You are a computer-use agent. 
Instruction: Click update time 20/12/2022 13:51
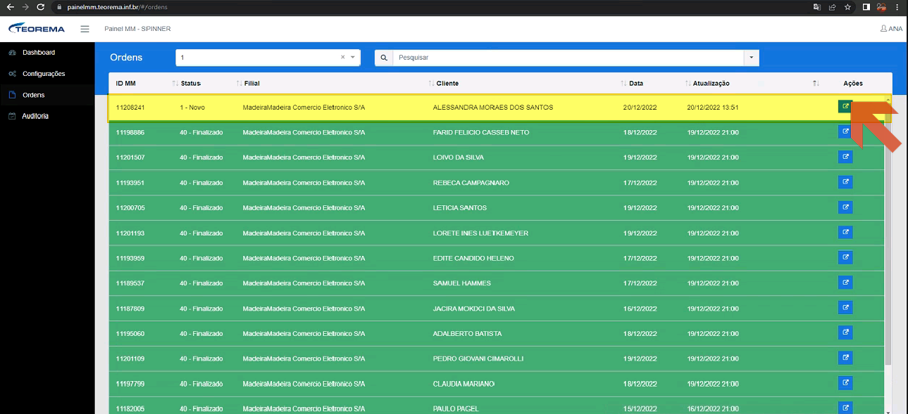(712, 108)
